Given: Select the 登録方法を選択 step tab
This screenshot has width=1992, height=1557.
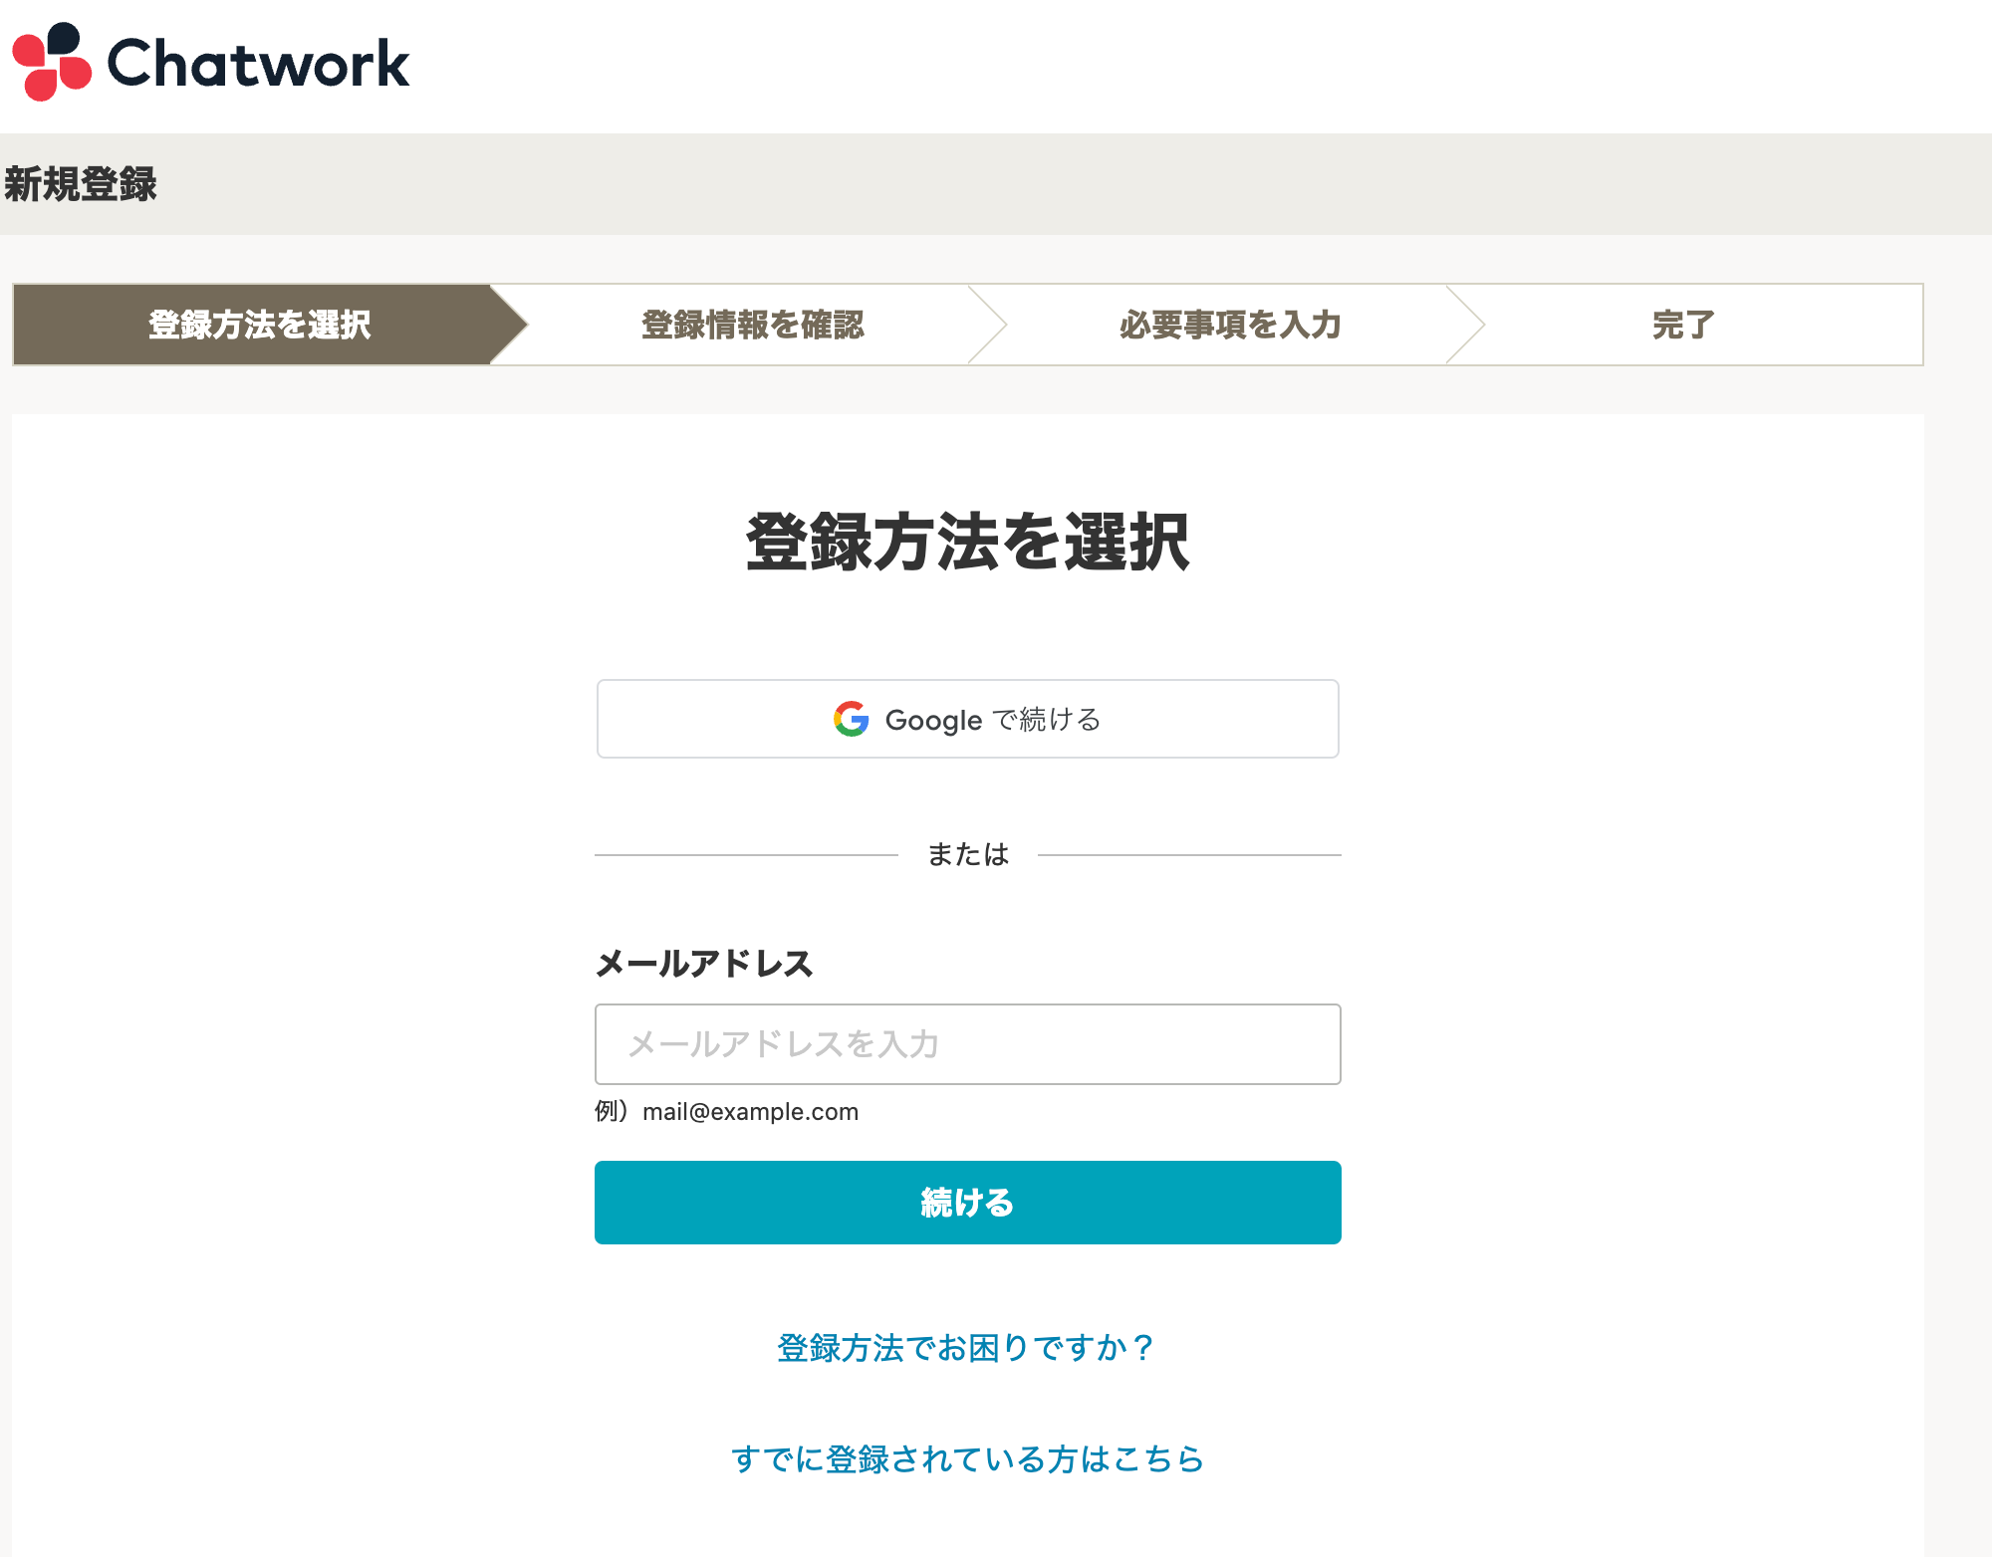Looking at the screenshot, I should (x=259, y=325).
